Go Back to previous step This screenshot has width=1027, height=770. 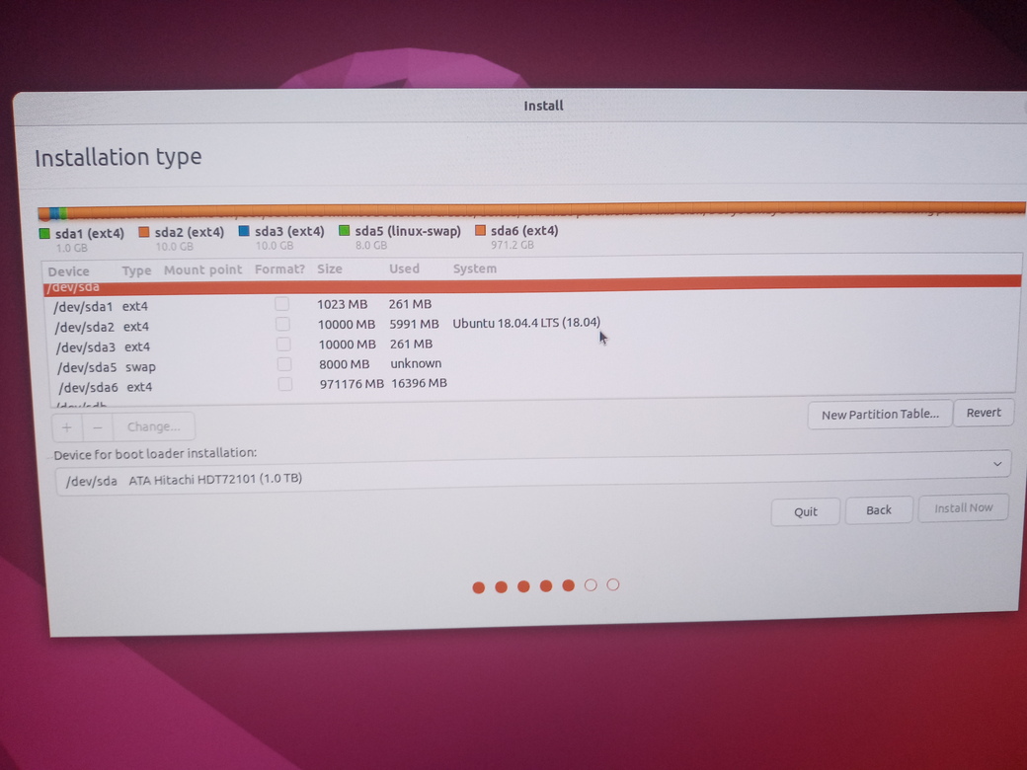878,509
